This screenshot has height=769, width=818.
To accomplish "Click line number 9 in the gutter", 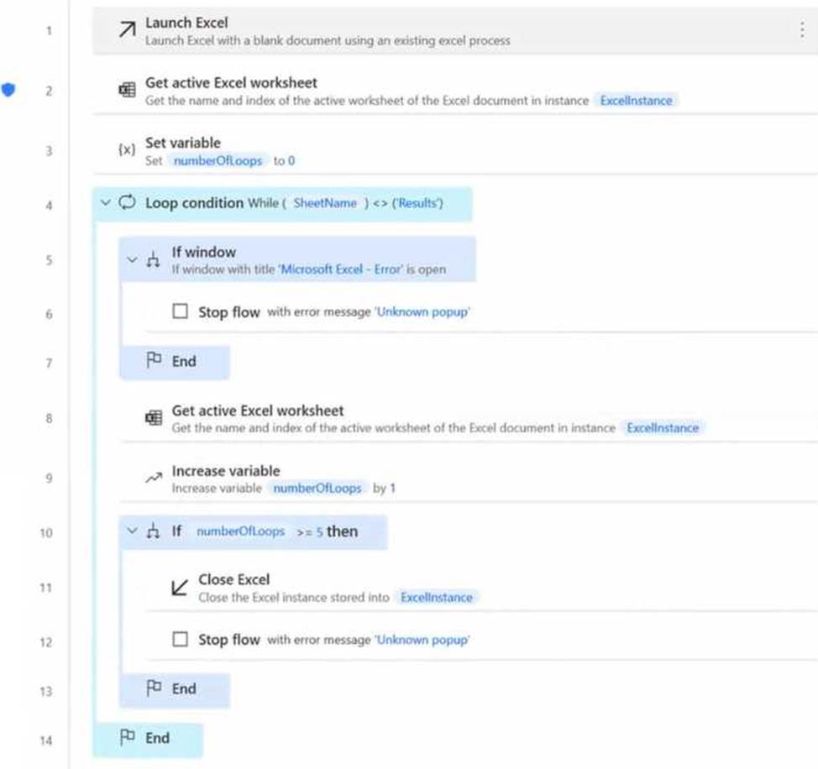I will pos(47,479).
